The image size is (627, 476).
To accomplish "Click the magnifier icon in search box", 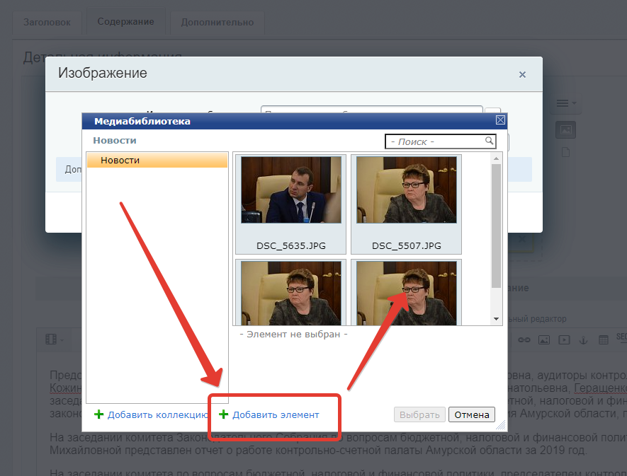I will [x=490, y=141].
